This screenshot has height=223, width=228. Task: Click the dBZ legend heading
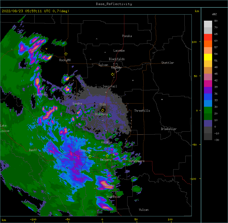[214, 14]
